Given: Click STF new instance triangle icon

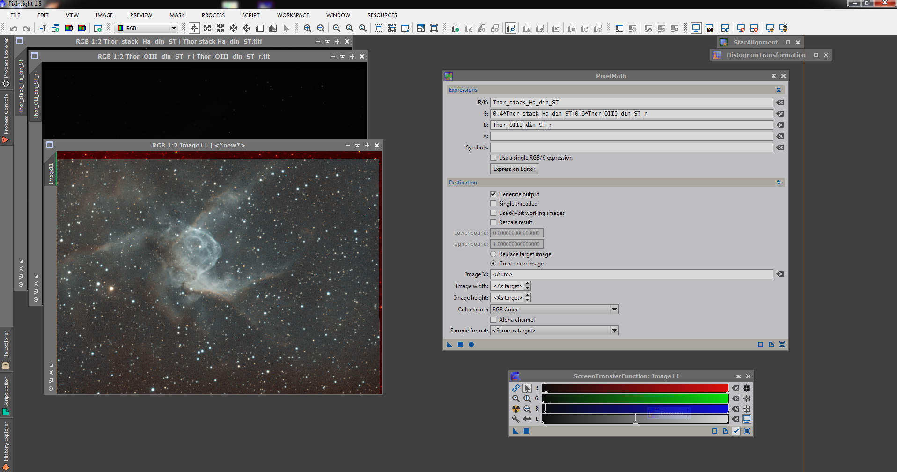Looking at the screenshot, I should [x=515, y=431].
